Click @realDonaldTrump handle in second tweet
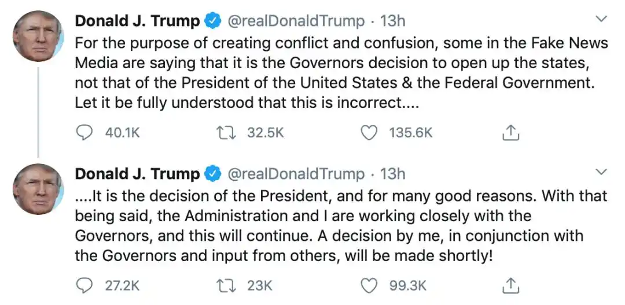 pyautogui.click(x=295, y=174)
